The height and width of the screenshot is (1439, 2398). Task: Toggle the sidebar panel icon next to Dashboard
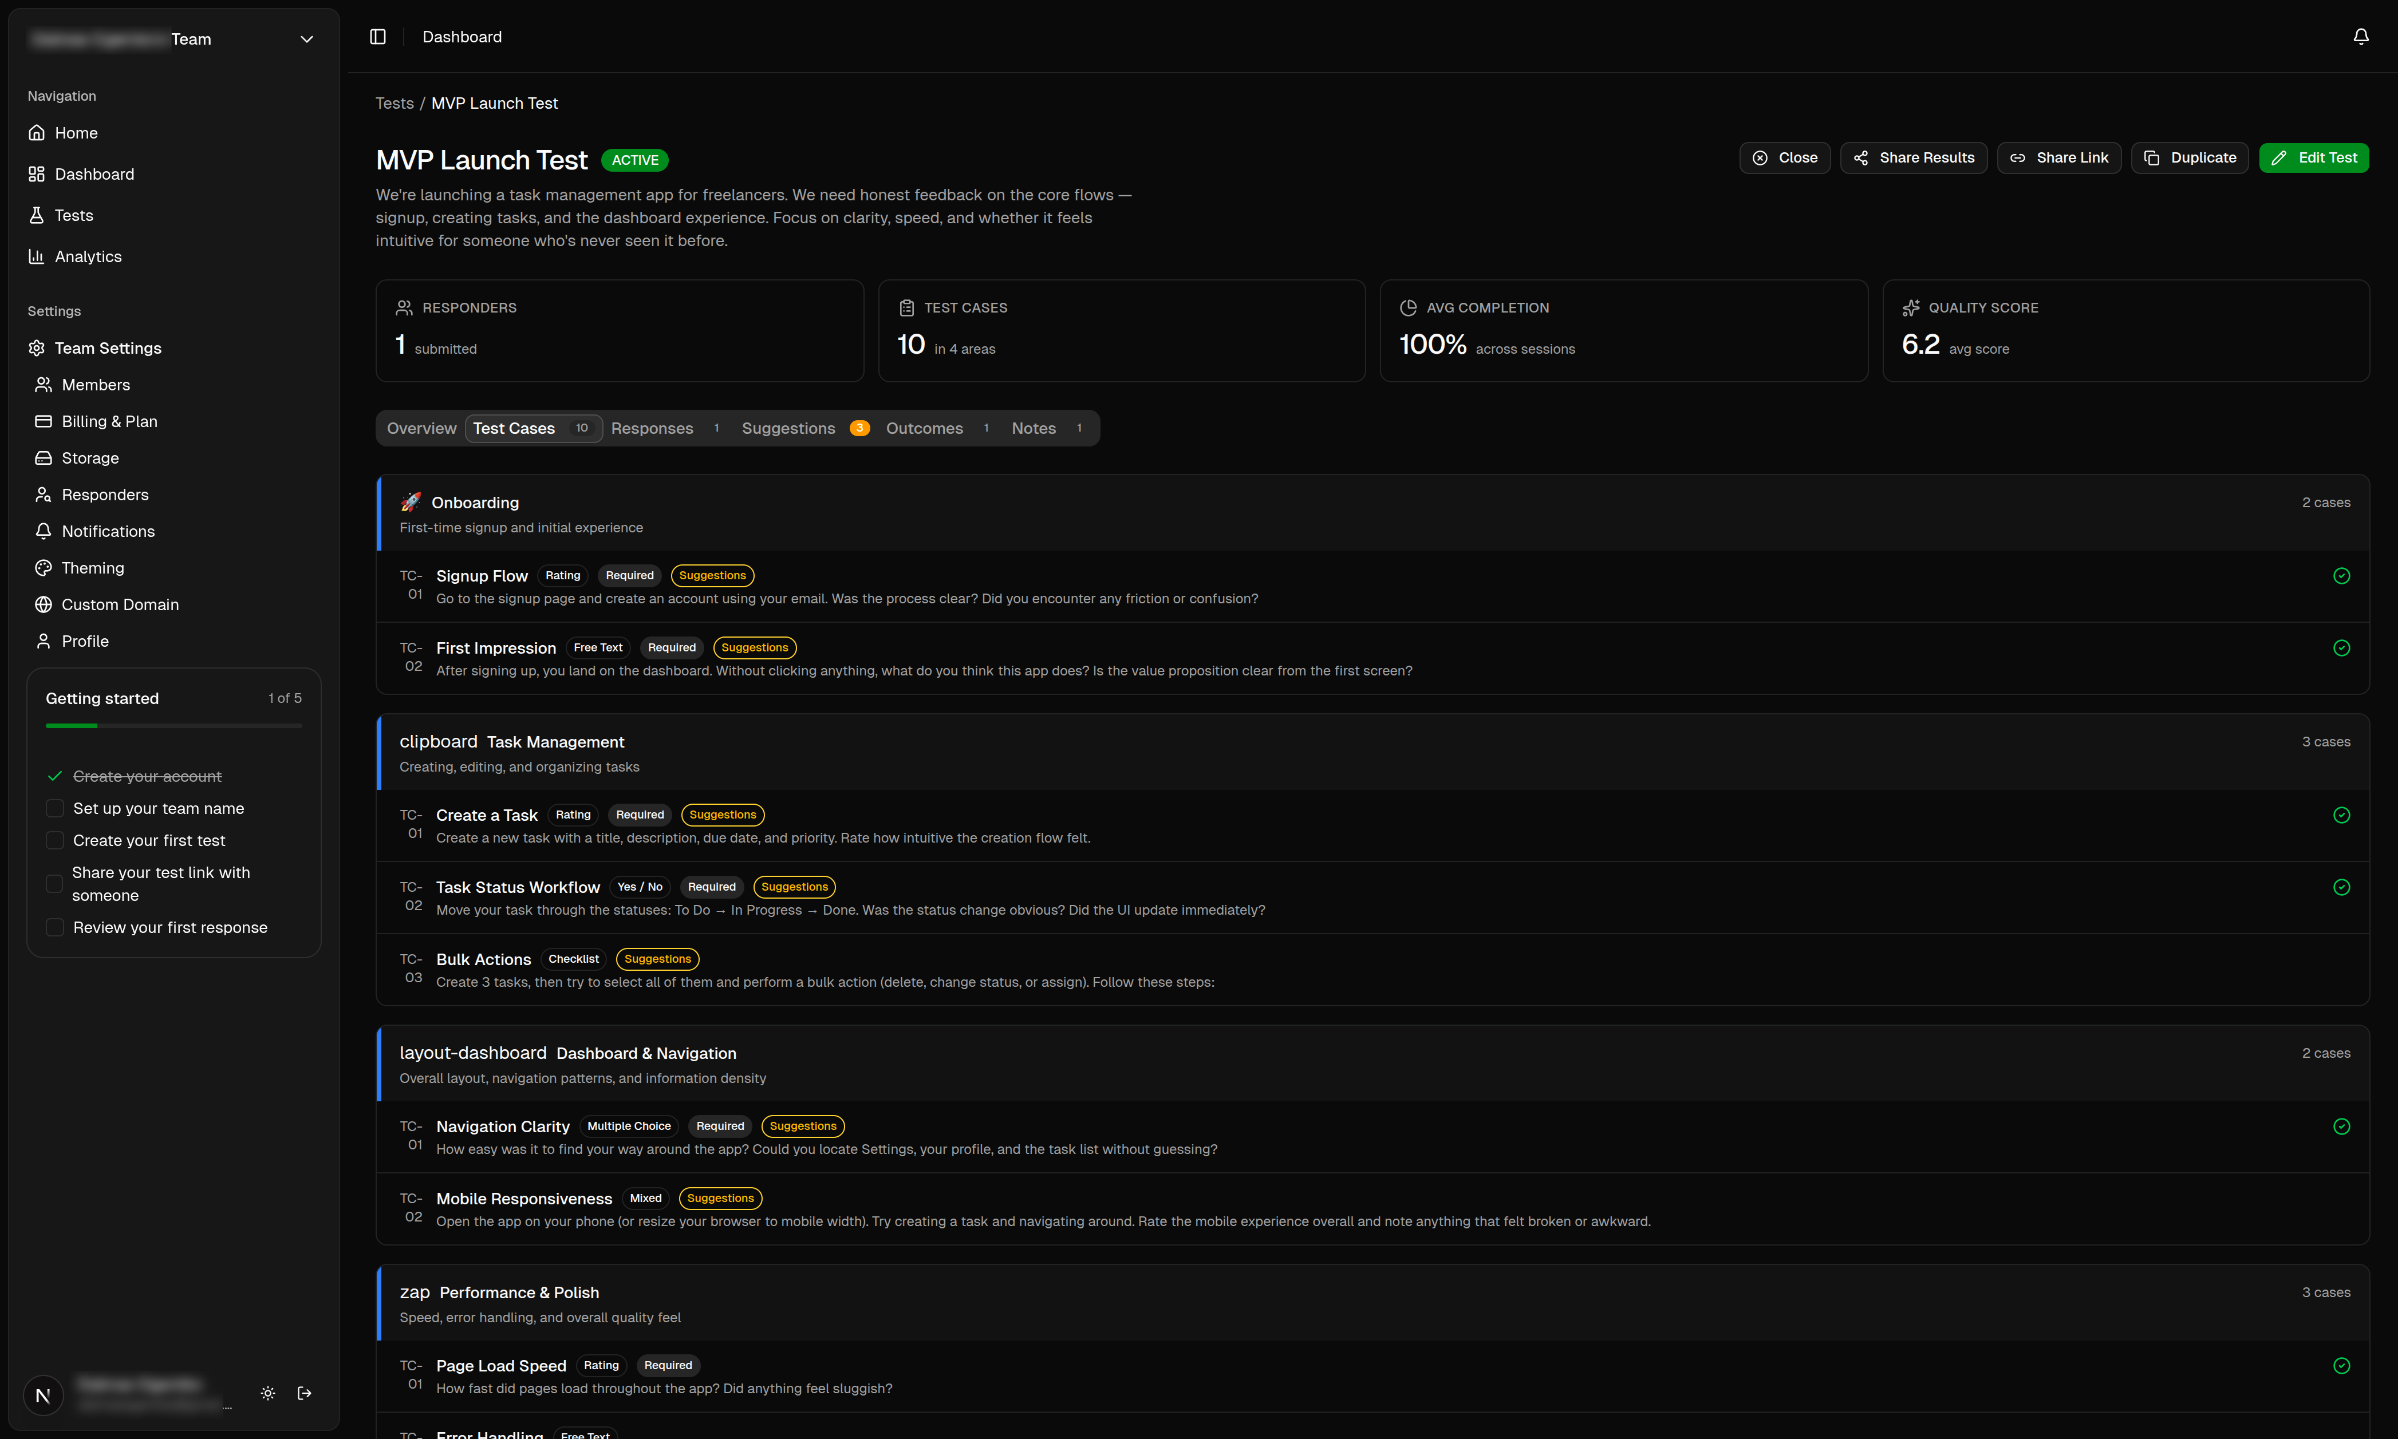[377, 37]
